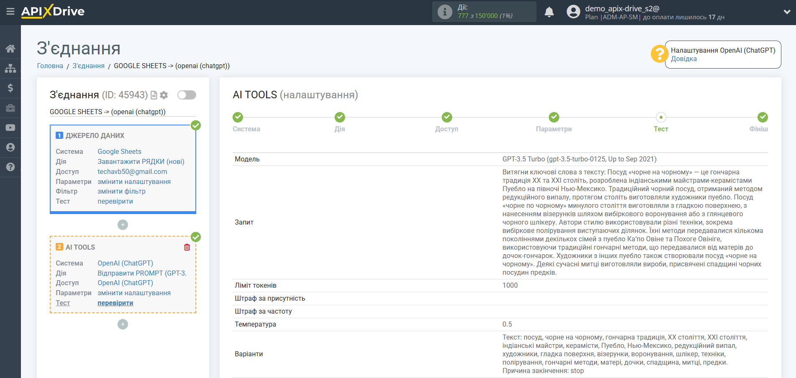The width and height of the screenshot is (796, 378).
Task: Open connection settings gear icon
Action: click(164, 95)
